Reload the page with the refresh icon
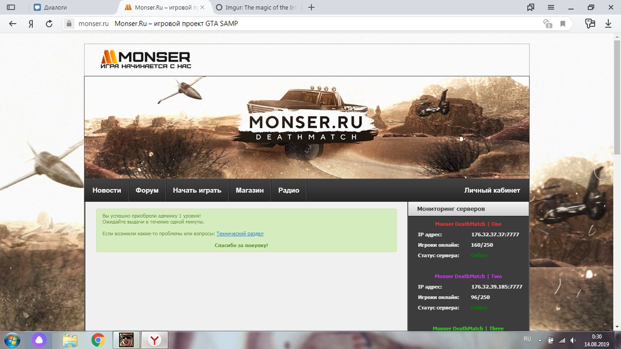Viewport: 621px width, 349px height. click(x=49, y=24)
